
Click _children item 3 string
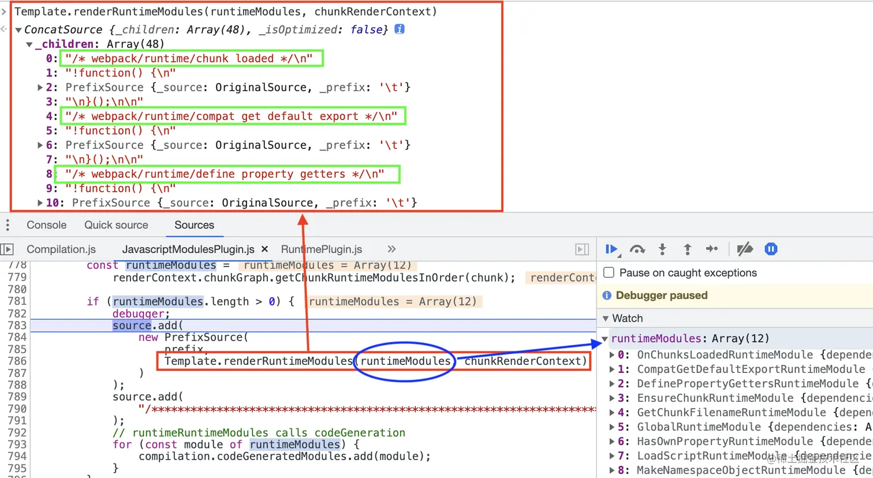[x=104, y=102]
